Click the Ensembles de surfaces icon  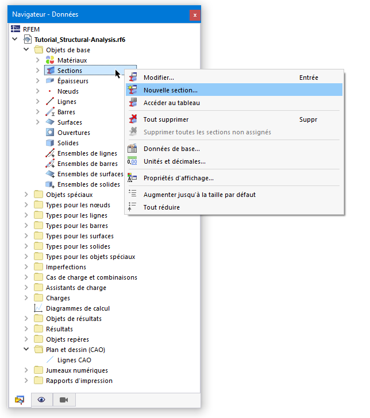click(50, 174)
